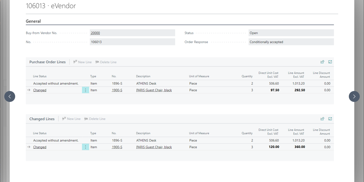Viewport: 364px width, 182px height.
Task: Click share icon in Changed Lines section
Action: tap(322, 119)
